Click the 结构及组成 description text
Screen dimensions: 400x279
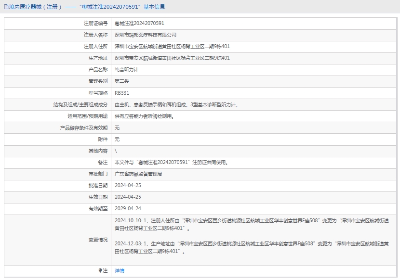pyautogui.click(x=176, y=104)
